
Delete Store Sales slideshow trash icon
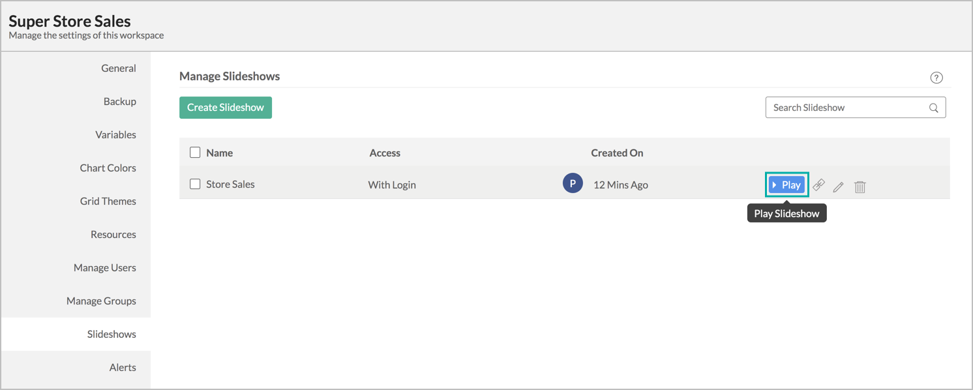860,187
